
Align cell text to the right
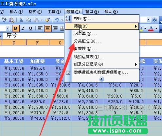pos(55,28)
